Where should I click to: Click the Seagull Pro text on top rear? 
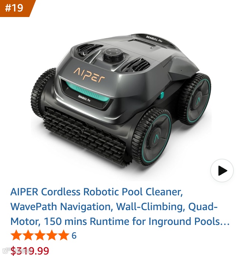pyautogui.click(x=154, y=39)
